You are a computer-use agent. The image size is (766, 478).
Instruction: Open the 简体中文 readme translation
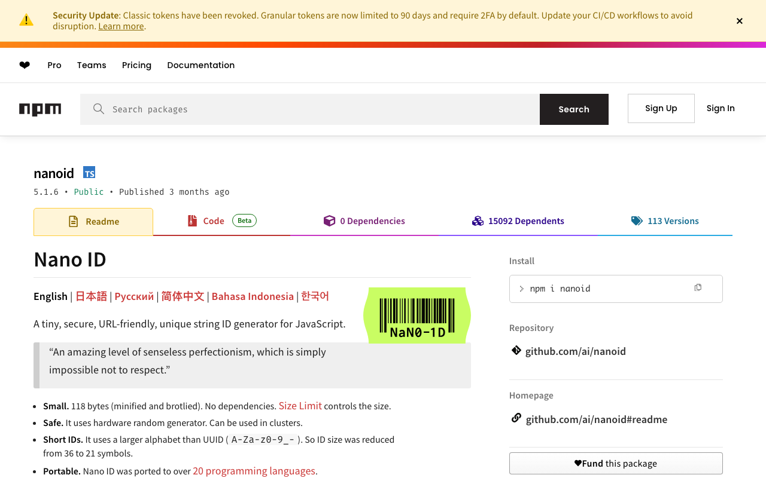[x=183, y=296]
